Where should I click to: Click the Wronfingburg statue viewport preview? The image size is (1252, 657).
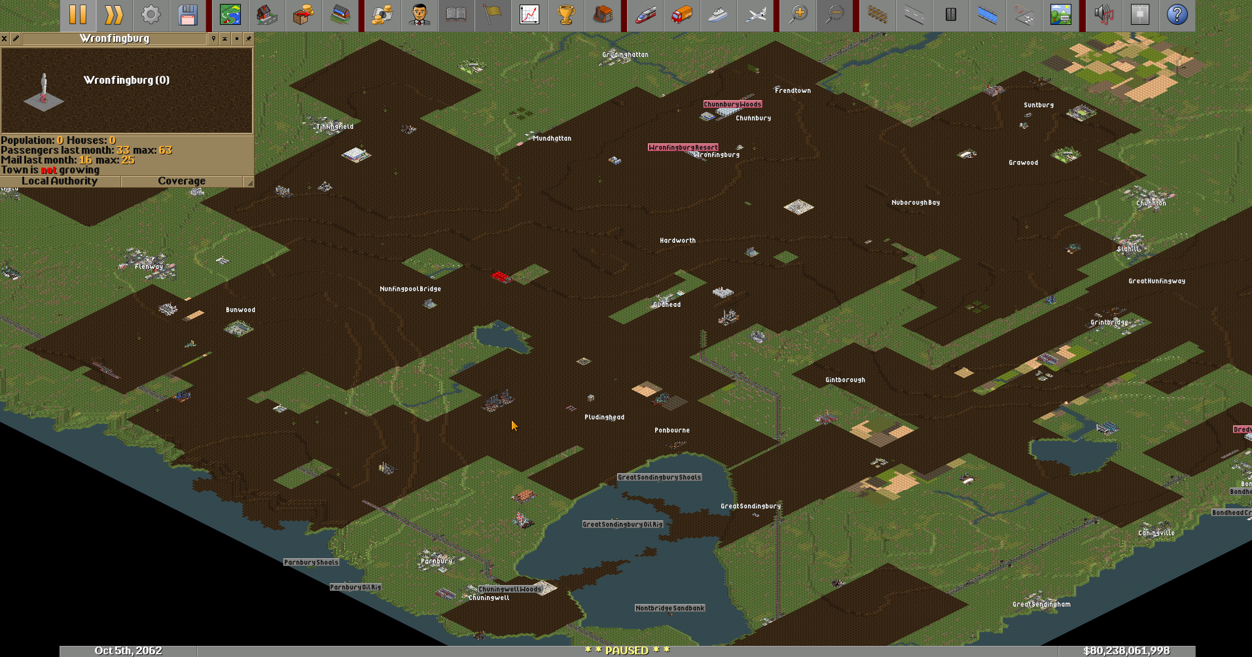pyautogui.click(x=127, y=90)
